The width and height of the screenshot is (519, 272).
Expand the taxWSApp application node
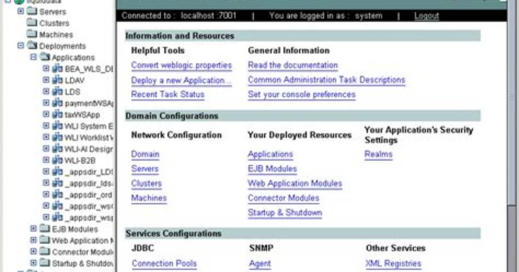point(46,114)
